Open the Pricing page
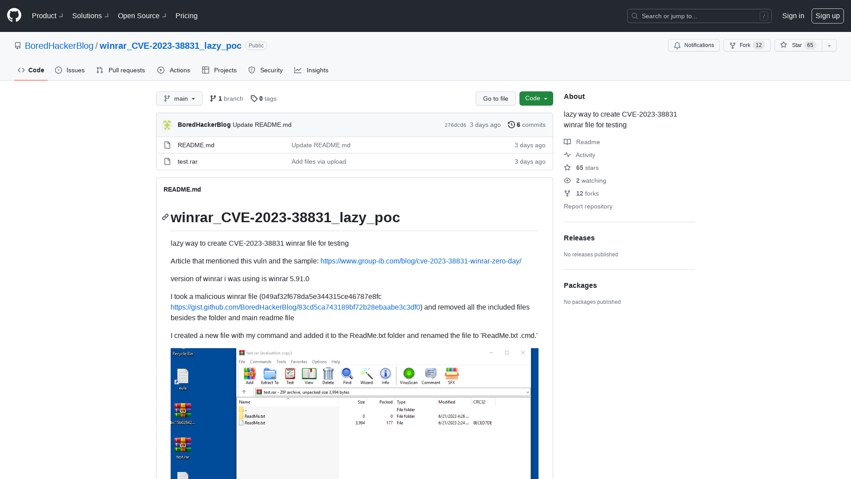 187,16
